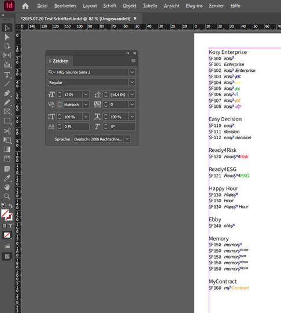
Task: Toggle formatting affects text button
Action: coord(10,226)
